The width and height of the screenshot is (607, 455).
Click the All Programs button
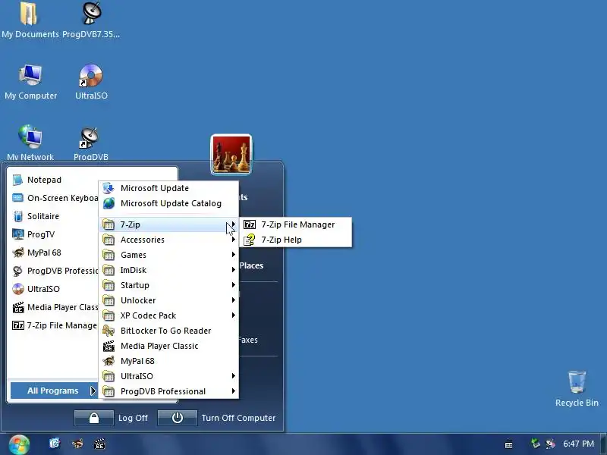tap(53, 391)
